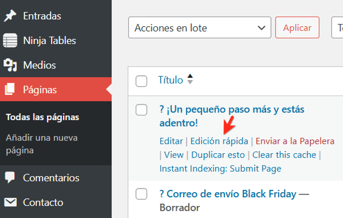Go to Todas las páginas submenu
This screenshot has height=218, width=343.
[x=42, y=117]
